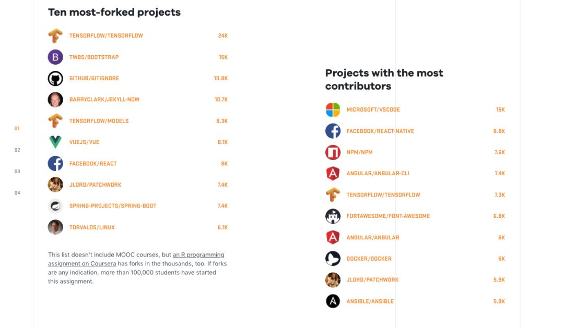Click the TensorFlow logo beside tensorflow/tensorflow in most-forked list
This screenshot has width=564, height=329.
[x=55, y=36]
